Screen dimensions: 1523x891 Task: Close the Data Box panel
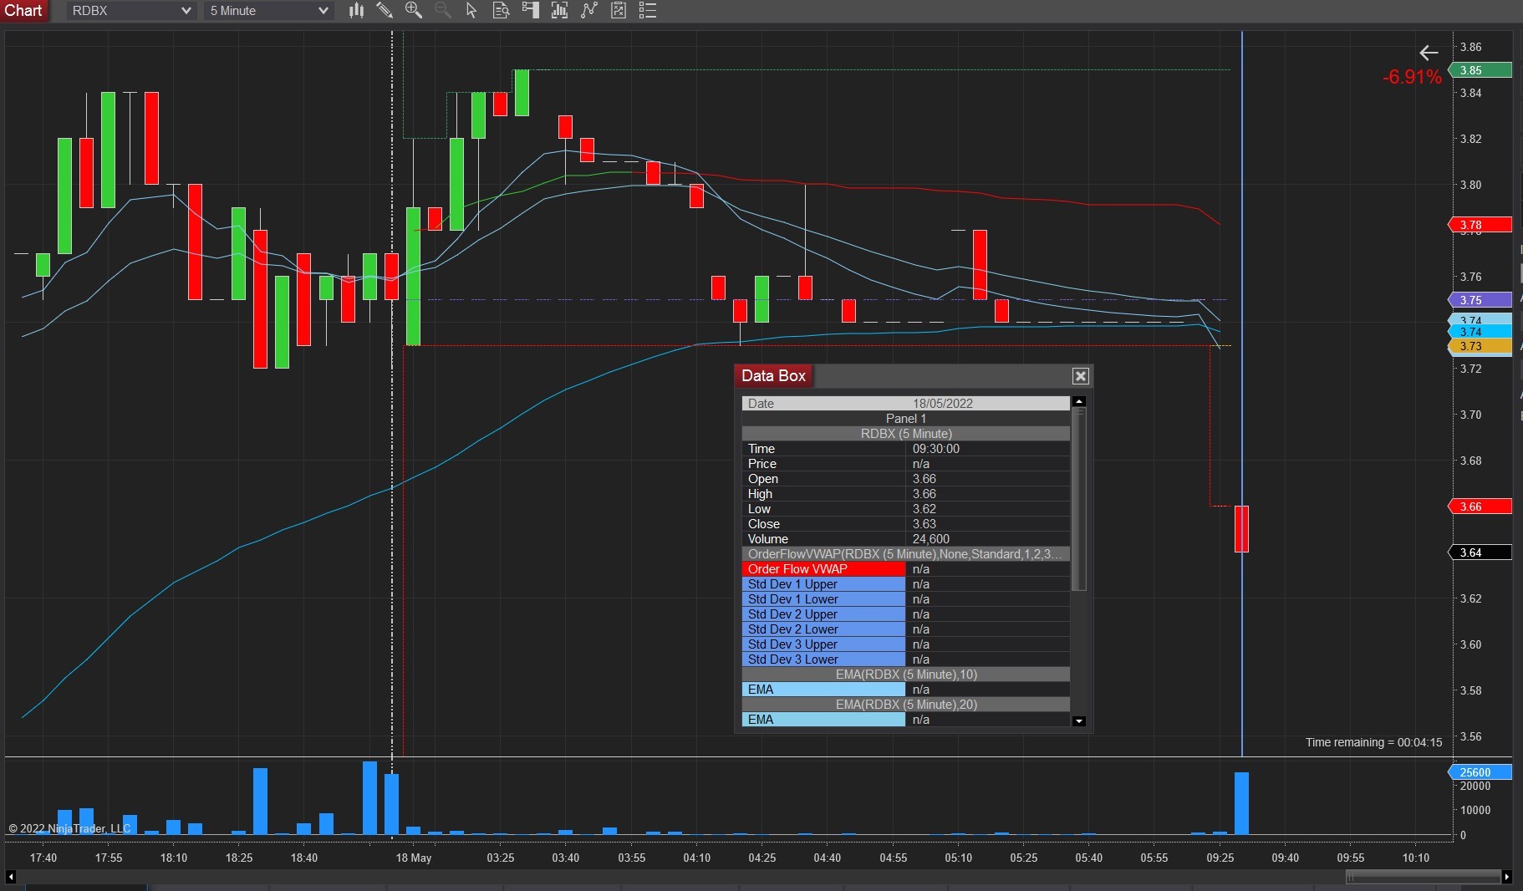pyautogui.click(x=1080, y=376)
